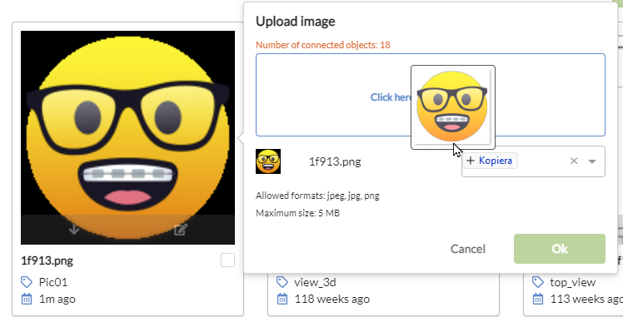The height and width of the screenshot is (327, 623).
Task: Edit the 1f913.png card with the pencil icon
Action: coord(181,230)
